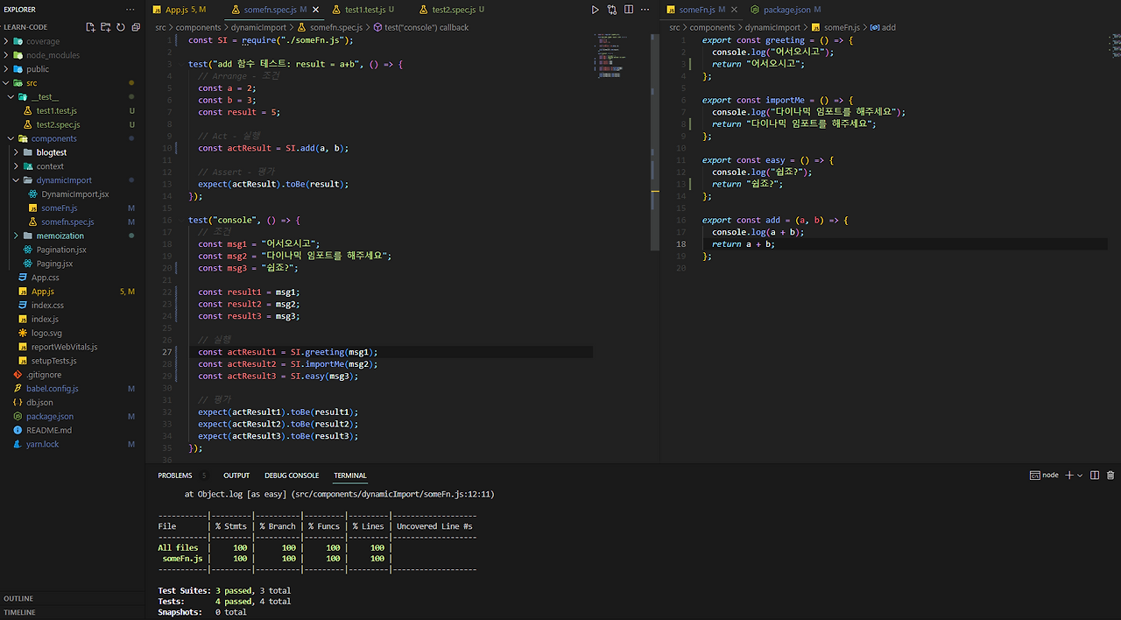This screenshot has height=620, width=1121.
Task: Expand the node_modules folder
Action: (53, 55)
